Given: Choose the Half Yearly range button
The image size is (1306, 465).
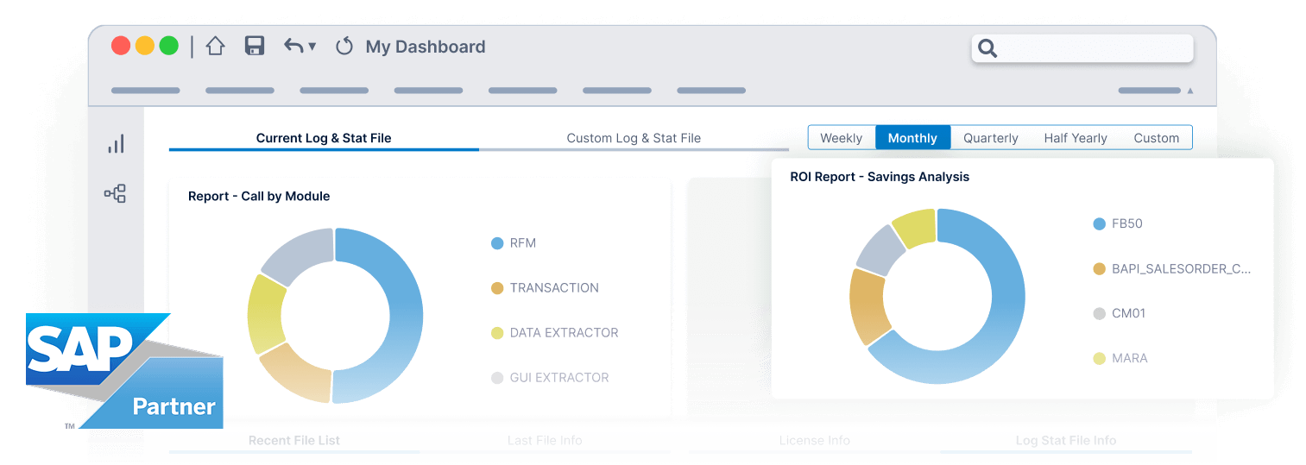Looking at the screenshot, I should [x=1075, y=138].
